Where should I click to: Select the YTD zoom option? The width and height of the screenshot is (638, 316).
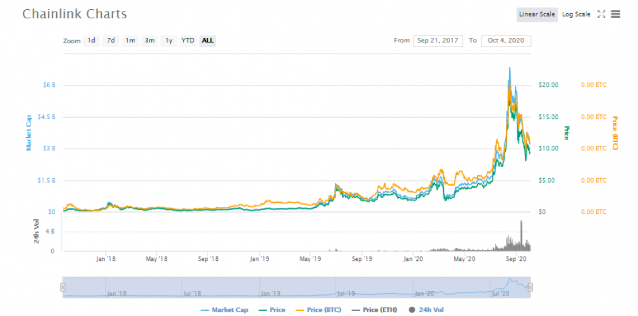188,41
